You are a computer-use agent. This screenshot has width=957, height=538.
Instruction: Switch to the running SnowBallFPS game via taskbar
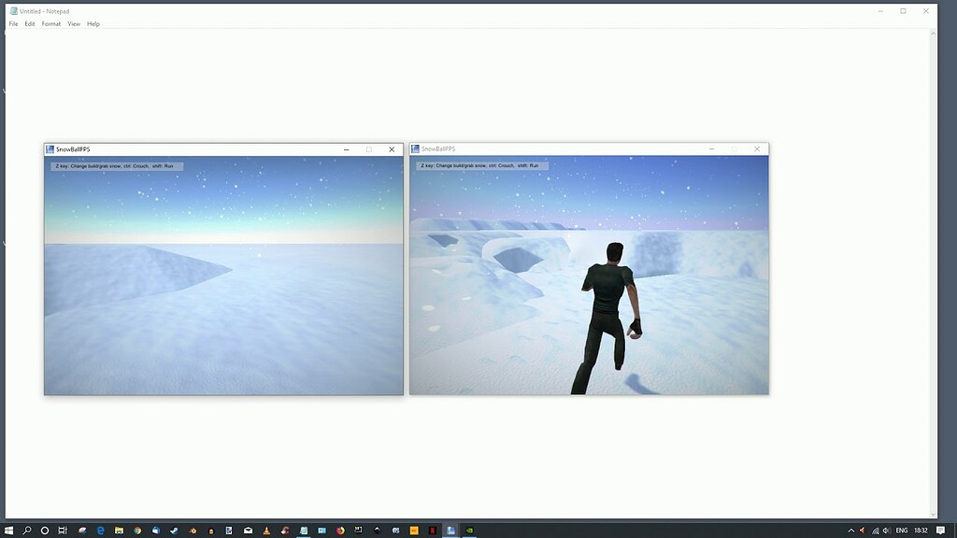[449, 529]
